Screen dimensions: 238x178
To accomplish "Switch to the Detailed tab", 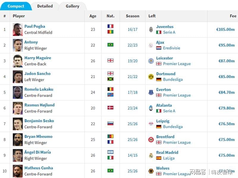I will click(x=45, y=6).
